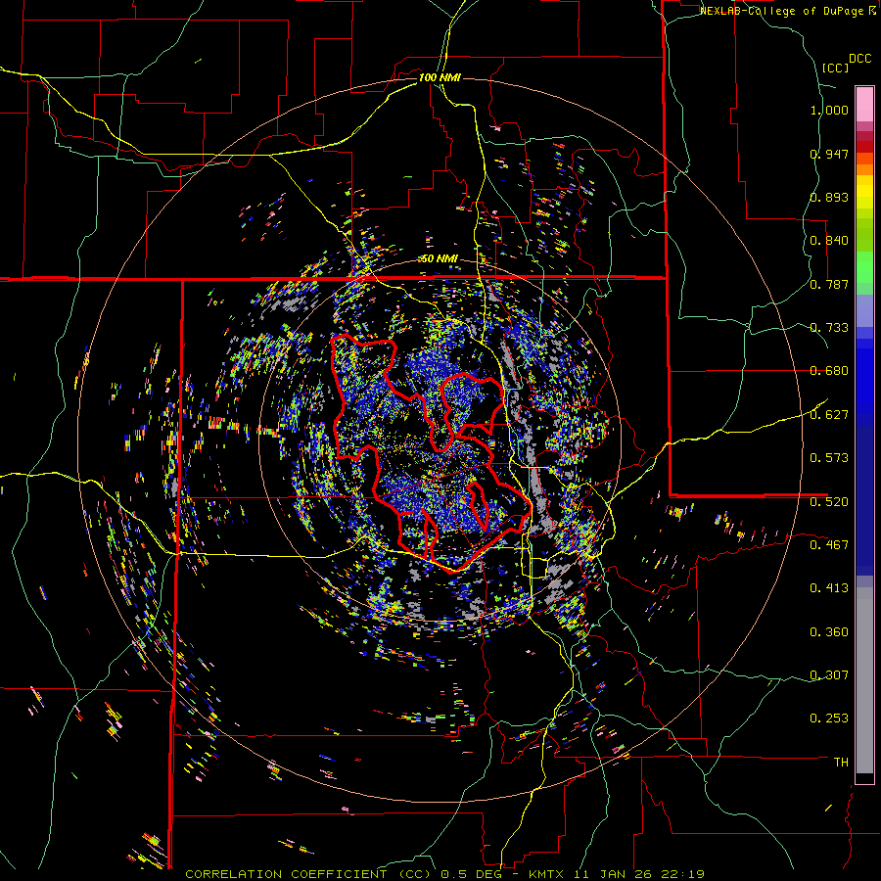Pick the pink band of the color scale
The height and width of the screenshot is (881, 881).
click(x=864, y=104)
